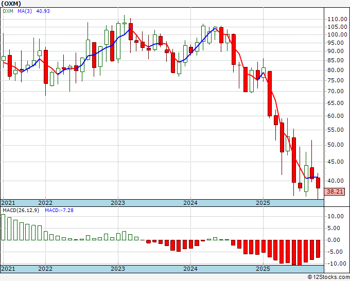Click the 100.00 price axis label

(337, 34)
